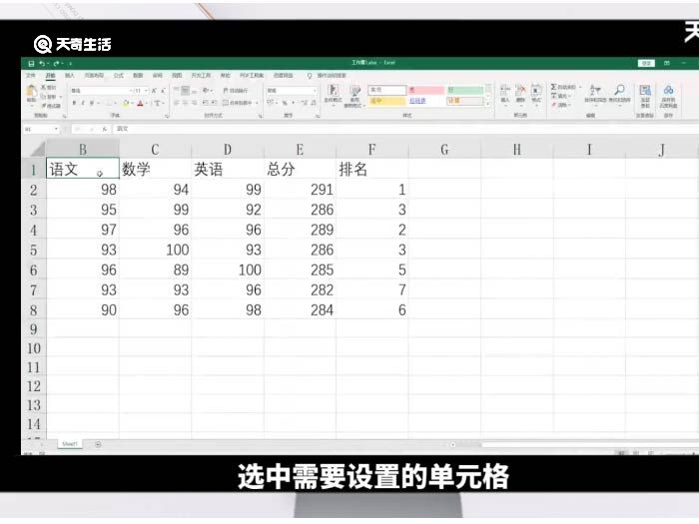The width and height of the screenshot is (699, 524).
Task: Open the Conditional Formatting icon
Action: click(x=333, y=91)
